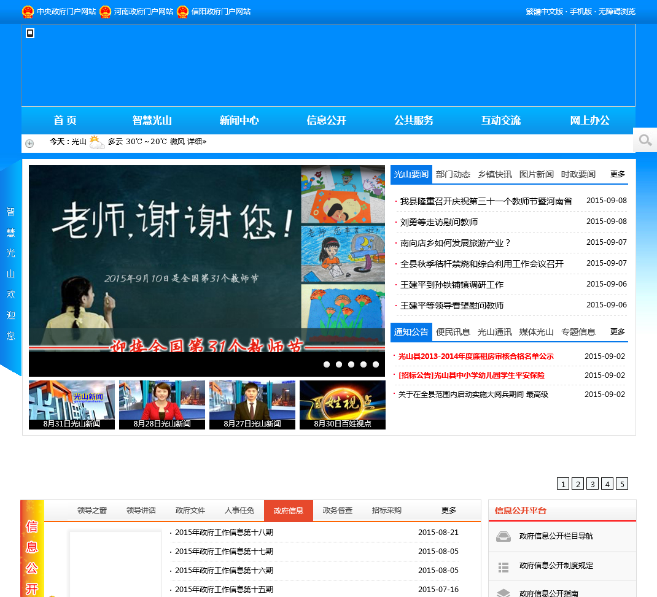Click 更多 beside 时政要闻 tab
The image size is (657, 597).
(x=618, y=174)
